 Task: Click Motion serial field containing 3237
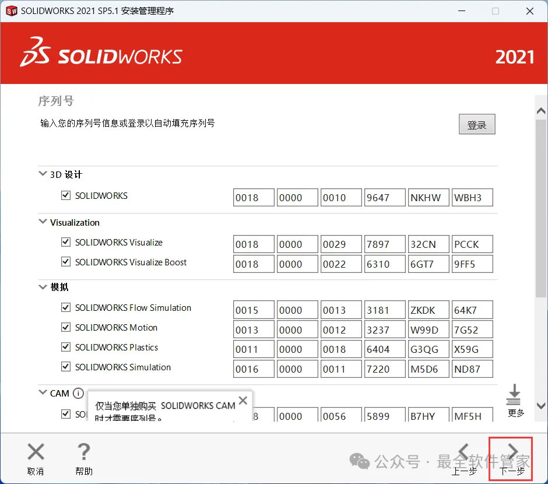pos(385,329)
